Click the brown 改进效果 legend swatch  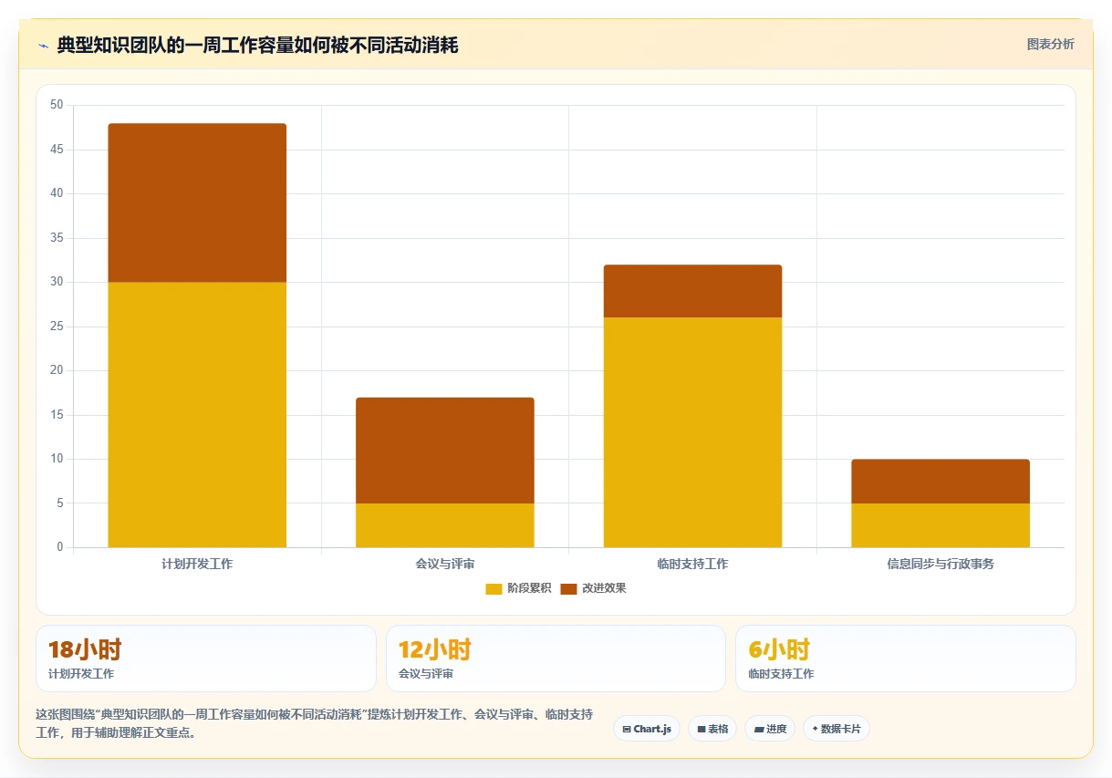coord(568,588)
